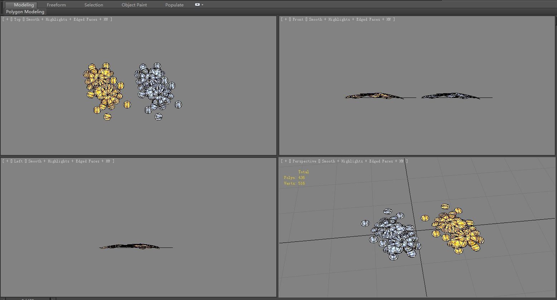Select the silver coin mesh in Front viewport

(x=451, y=96)
